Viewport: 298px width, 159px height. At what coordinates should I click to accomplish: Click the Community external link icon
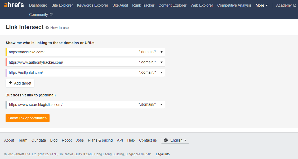51,15
